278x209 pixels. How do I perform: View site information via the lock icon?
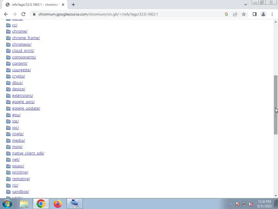(34, 14)
